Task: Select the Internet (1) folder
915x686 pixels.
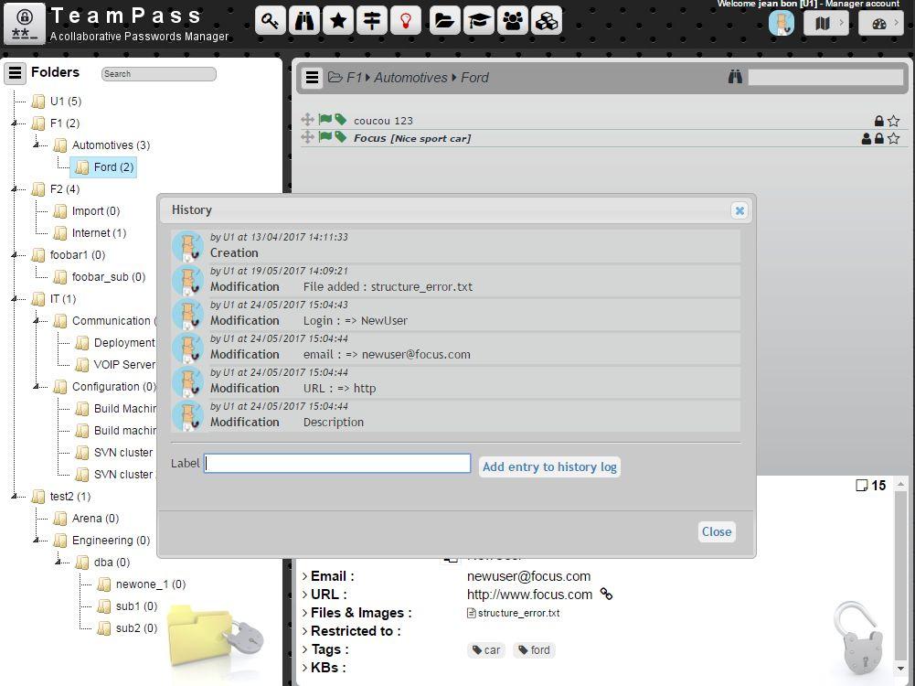Action: (100, 233)
